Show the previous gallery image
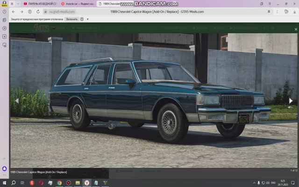 (17, 101)
